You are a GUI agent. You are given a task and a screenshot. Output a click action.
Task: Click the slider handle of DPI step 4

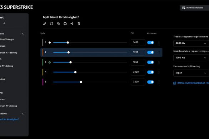[75, 72]
